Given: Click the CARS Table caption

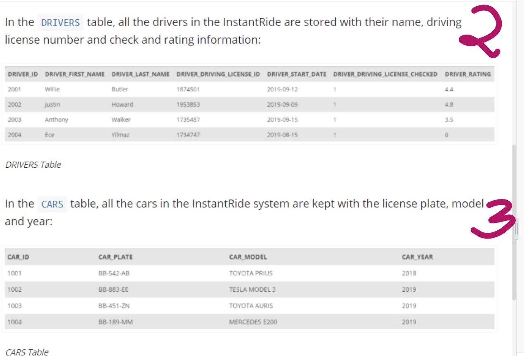Looking at the screenshot, I should (x=27, y=352).
